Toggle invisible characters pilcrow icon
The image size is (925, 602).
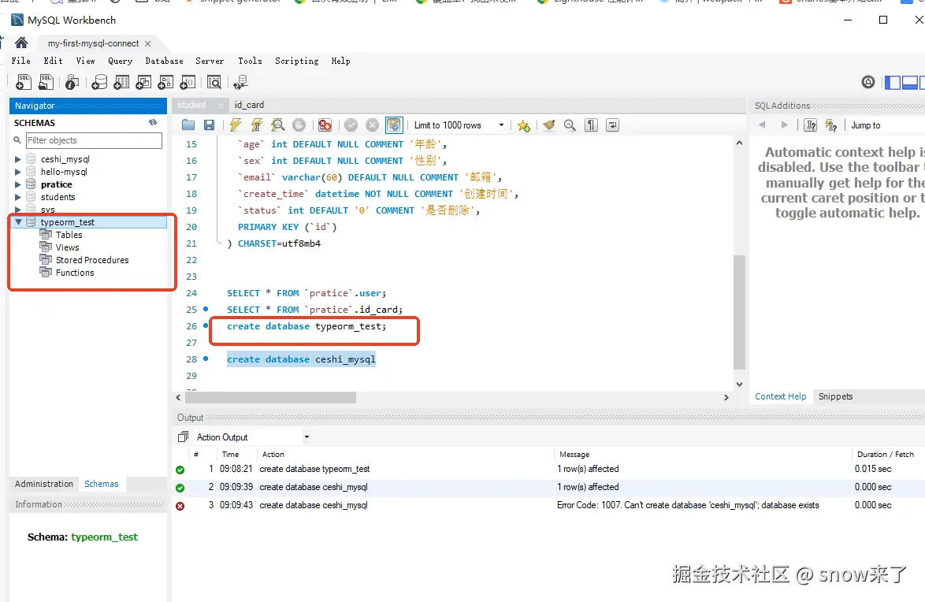[591, 125]
